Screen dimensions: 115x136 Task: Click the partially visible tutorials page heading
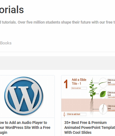click(12, 10)
